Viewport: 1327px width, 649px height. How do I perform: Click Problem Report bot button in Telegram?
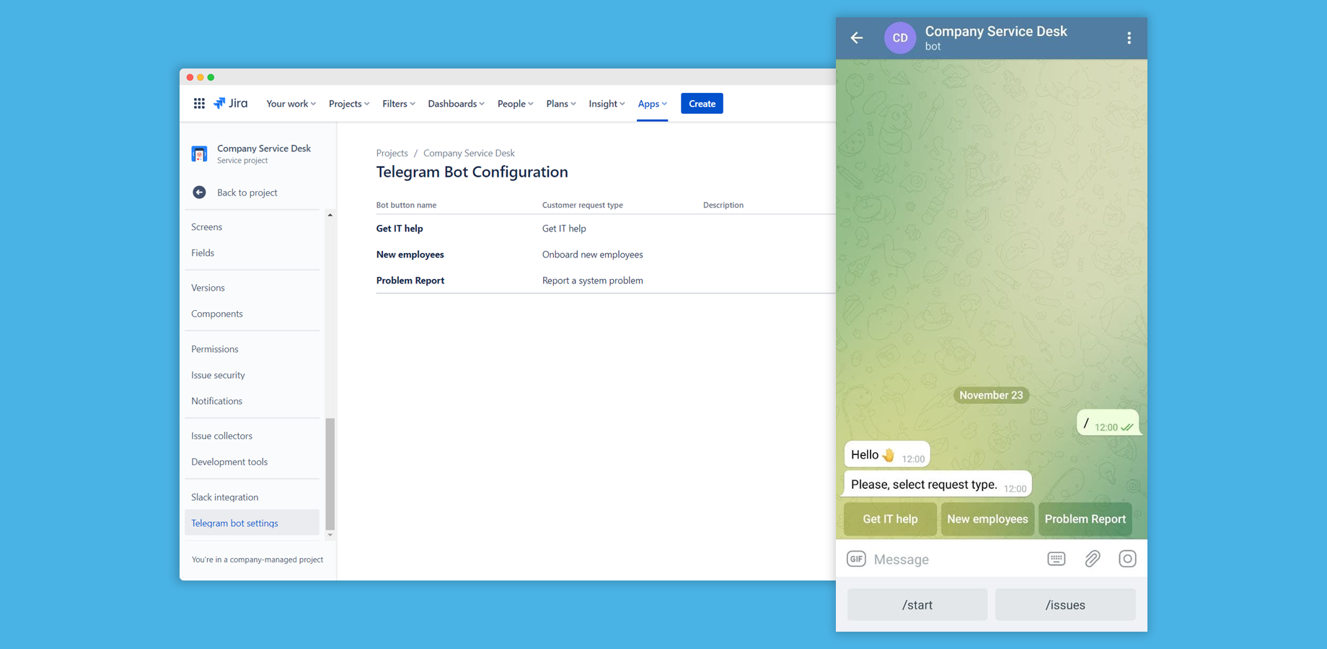pos(1085,519)
